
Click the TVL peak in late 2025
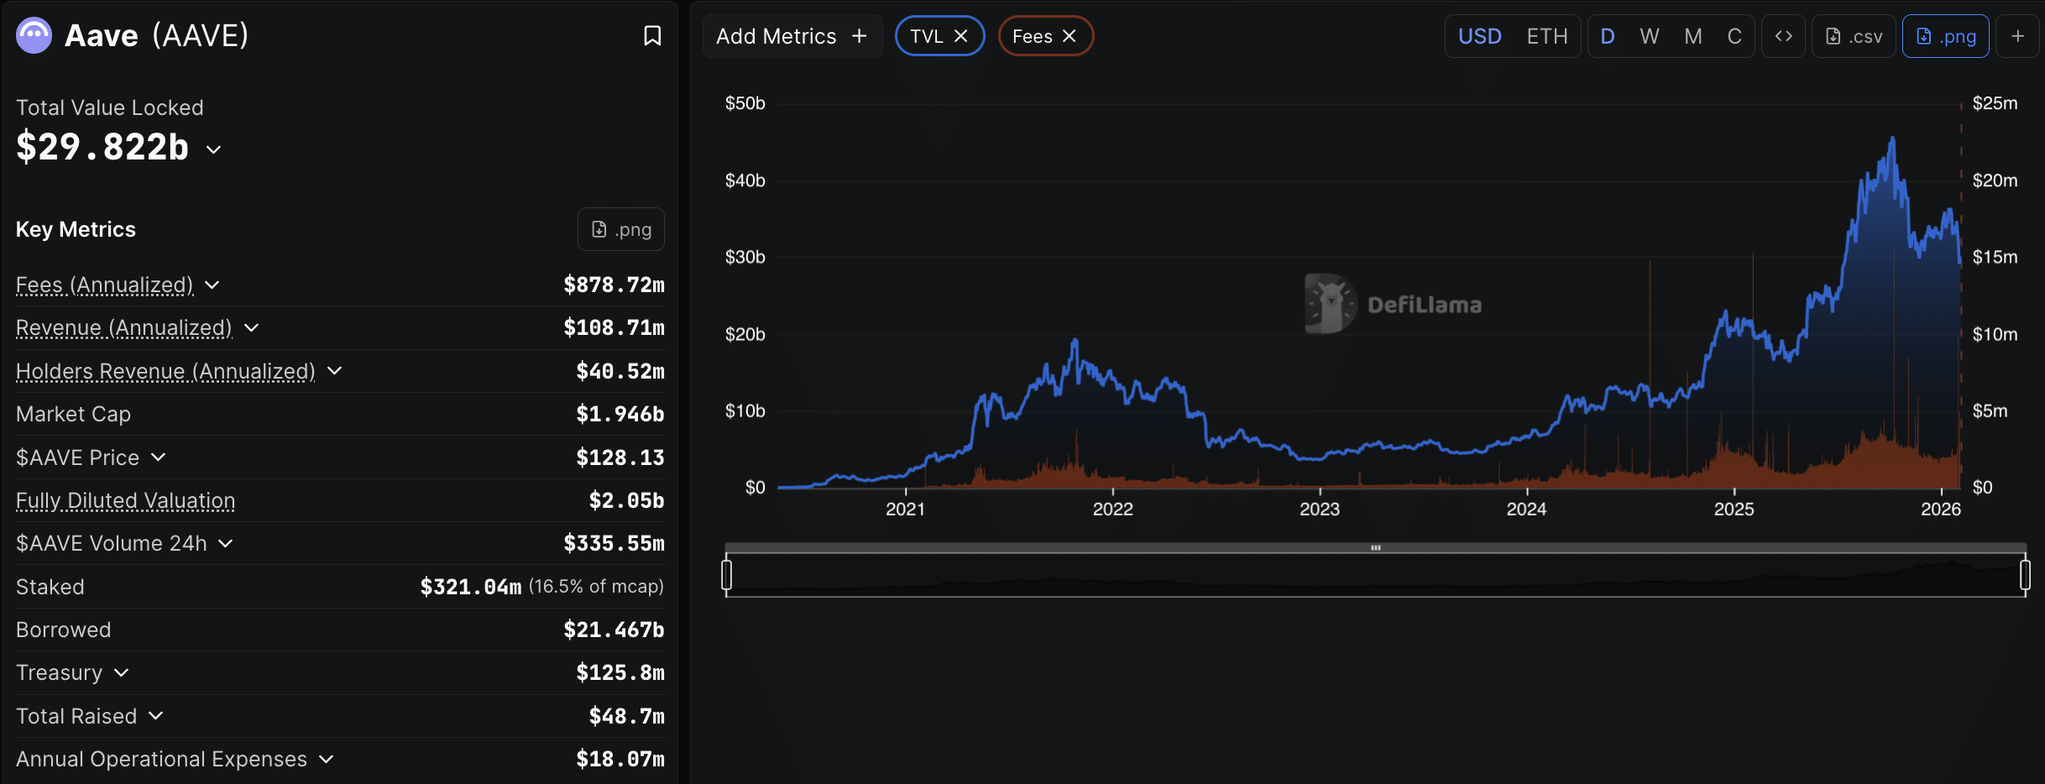point(1892,139)
